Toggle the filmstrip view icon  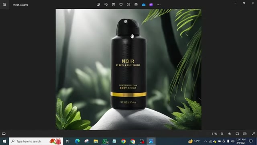[x=4, y=134]
